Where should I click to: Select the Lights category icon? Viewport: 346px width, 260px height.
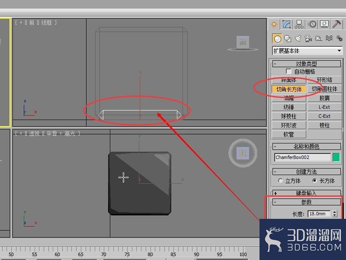click(x=298, y=39)
